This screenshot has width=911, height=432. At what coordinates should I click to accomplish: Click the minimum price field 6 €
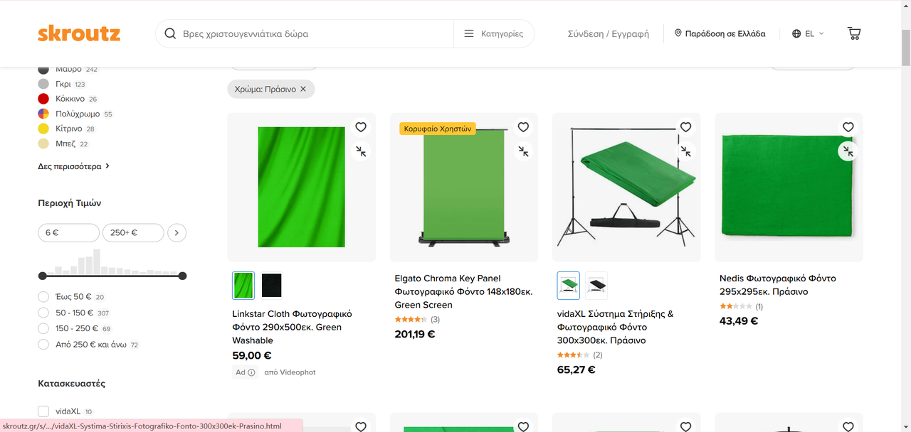pos(68,232)
